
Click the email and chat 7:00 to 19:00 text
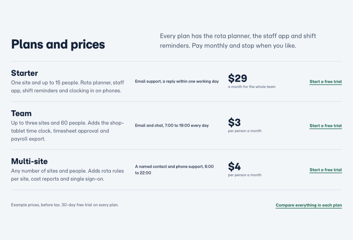tap(172, 126)
